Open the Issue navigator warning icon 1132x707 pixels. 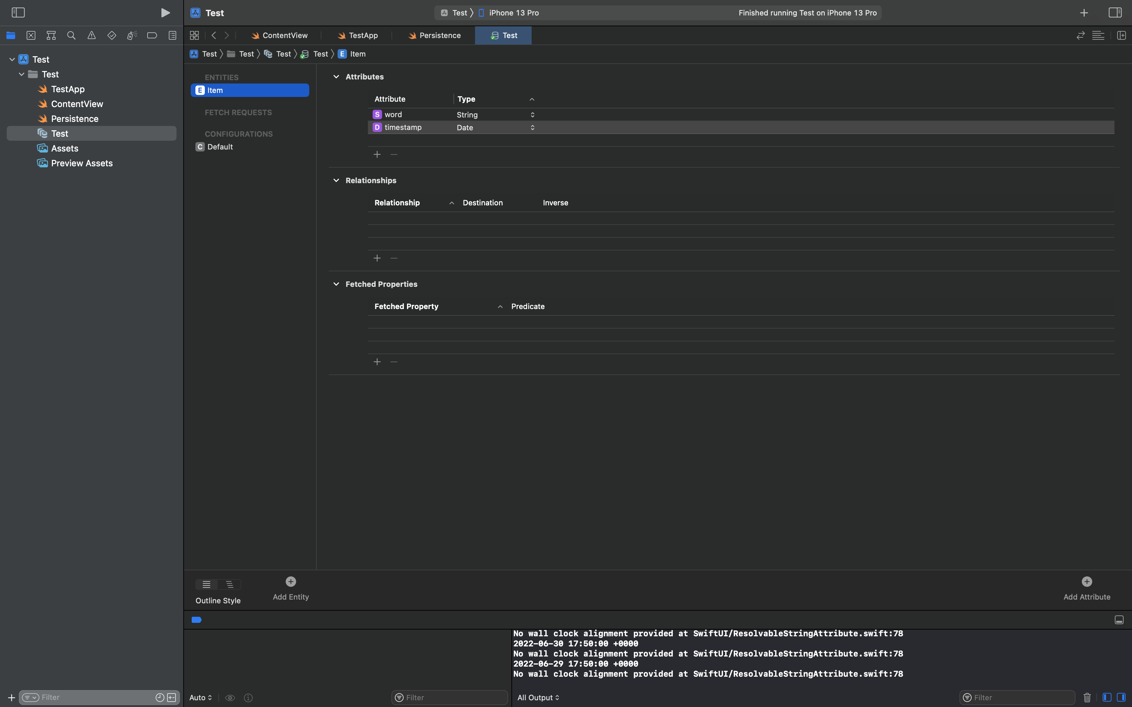[91, 36]
